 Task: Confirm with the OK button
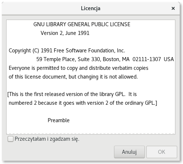point(162,152)
